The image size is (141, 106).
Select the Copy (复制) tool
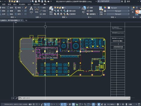point(3,11)
